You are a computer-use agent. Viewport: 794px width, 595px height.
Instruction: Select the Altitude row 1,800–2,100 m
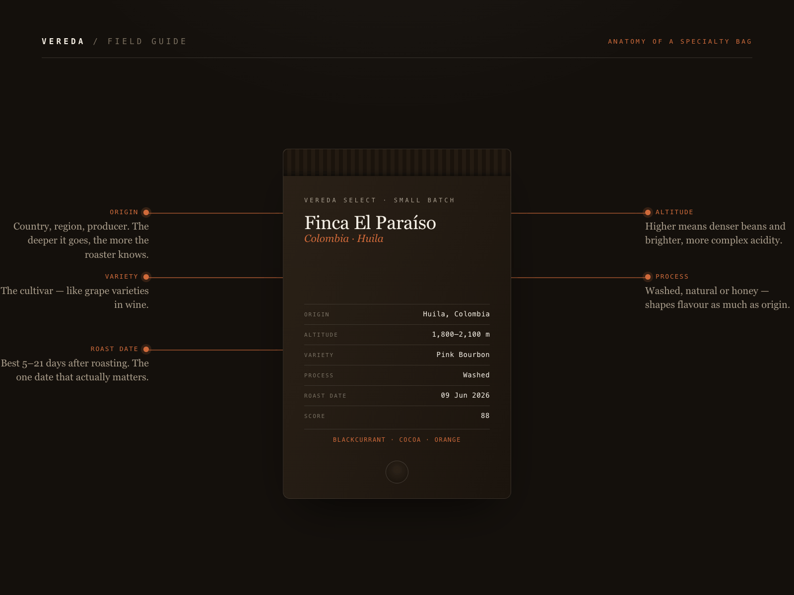coord(397,335)
